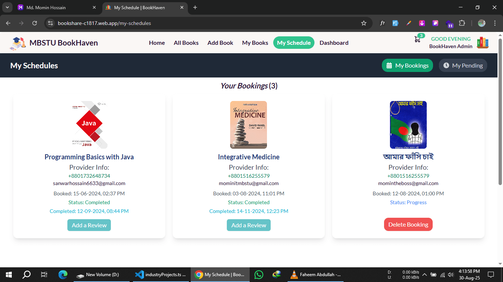Reload the page using the refresh icon

tap(35, 23)
